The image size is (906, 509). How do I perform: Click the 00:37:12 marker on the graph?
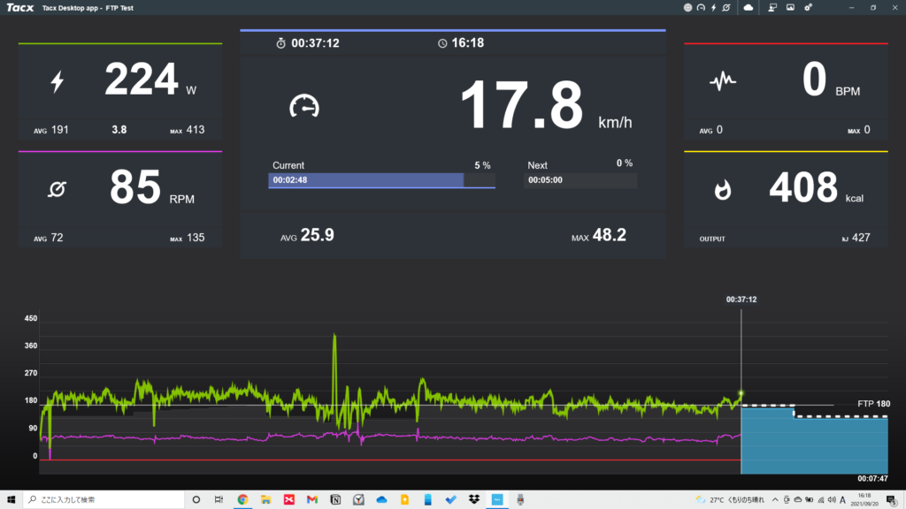click(741, 300)
